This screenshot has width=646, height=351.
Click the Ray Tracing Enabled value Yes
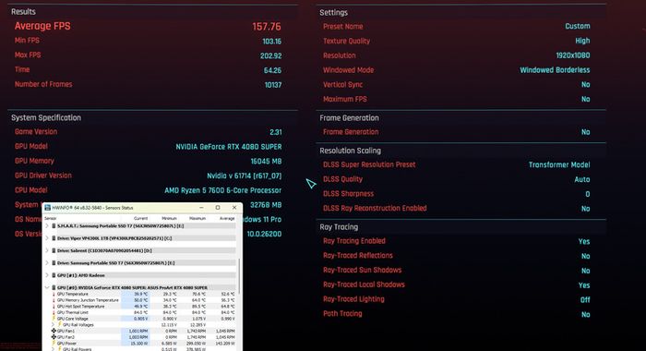coord(584,241)
